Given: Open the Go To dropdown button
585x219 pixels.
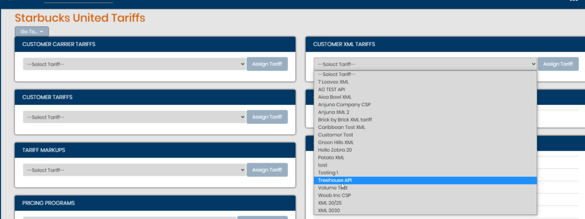Looking at the screenshot, I should [32, 32].
